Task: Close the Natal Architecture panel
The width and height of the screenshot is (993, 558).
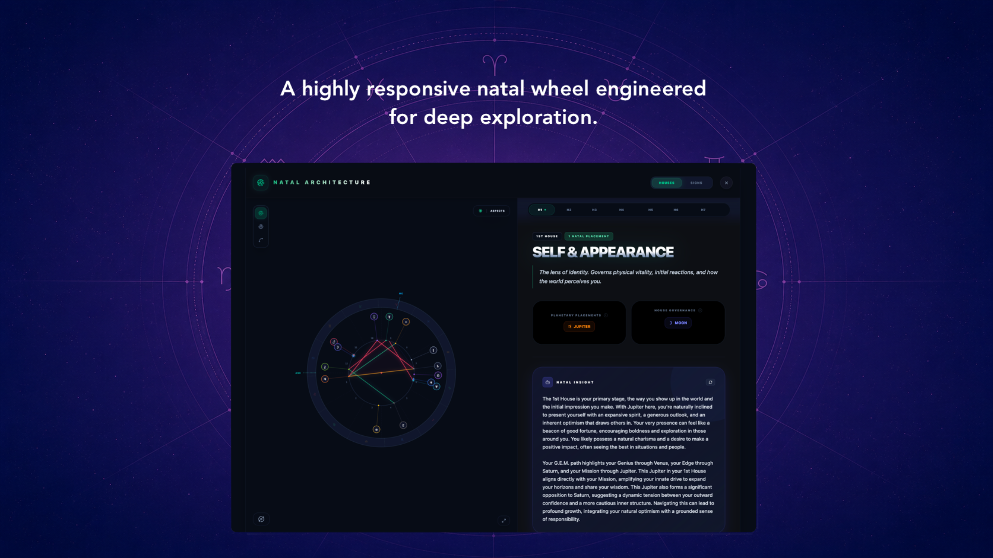Action: [726, 183]
